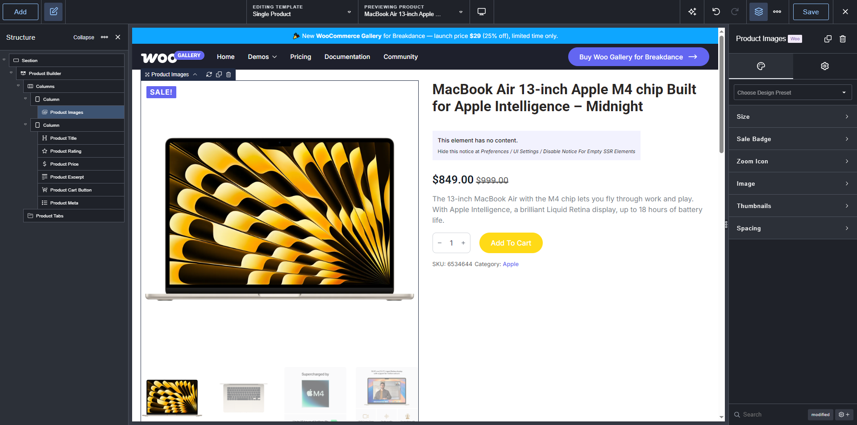The width and height of the screenshot is (857, 425).
Task: Select parent via Product Images caret arrow
Action: pyautogui.click(x=195, y=75)
